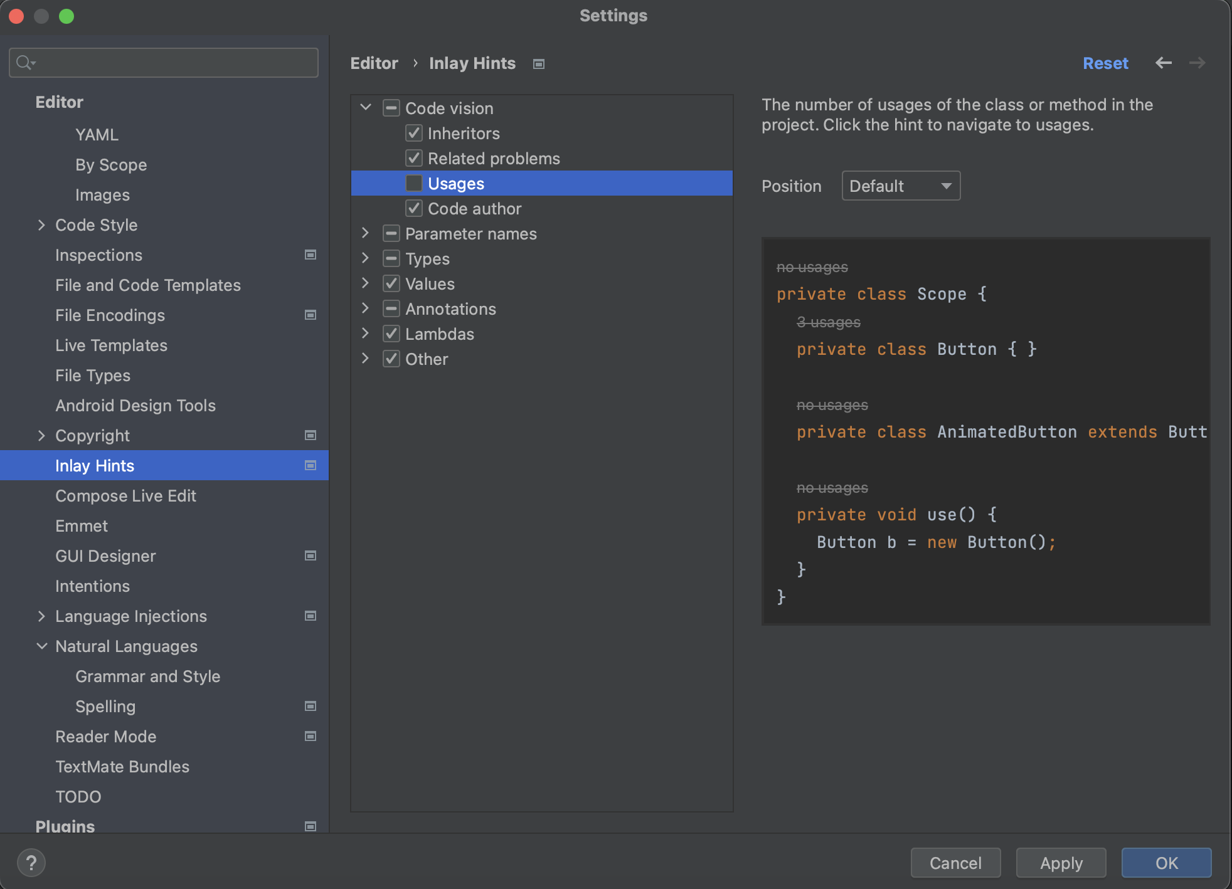Click the forward navigation arrow icon
The image size is (1232, 889).
(x=1197, y=63)
